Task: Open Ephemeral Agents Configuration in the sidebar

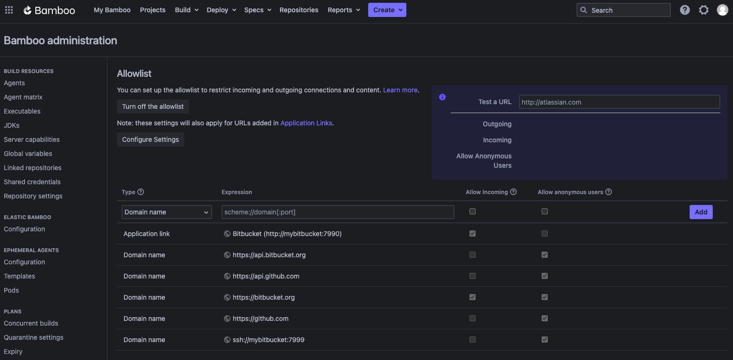Action: coord(25,262)
